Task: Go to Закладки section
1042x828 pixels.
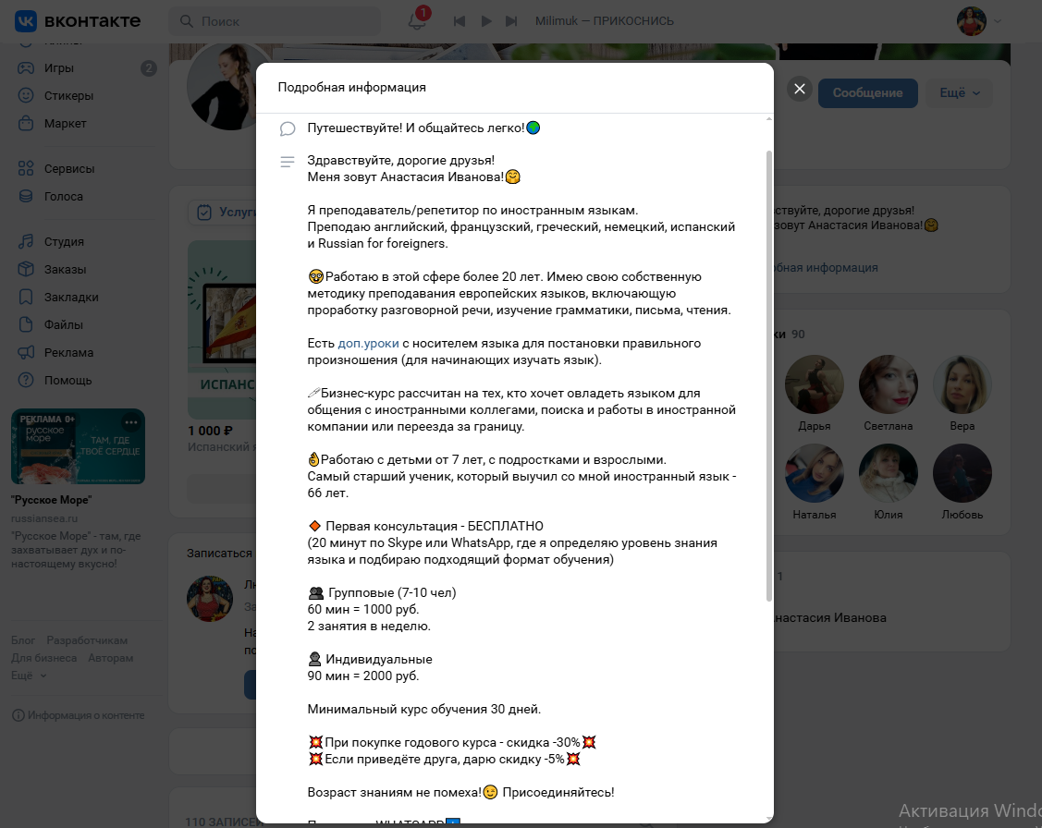Action: (x=71, y=297)
